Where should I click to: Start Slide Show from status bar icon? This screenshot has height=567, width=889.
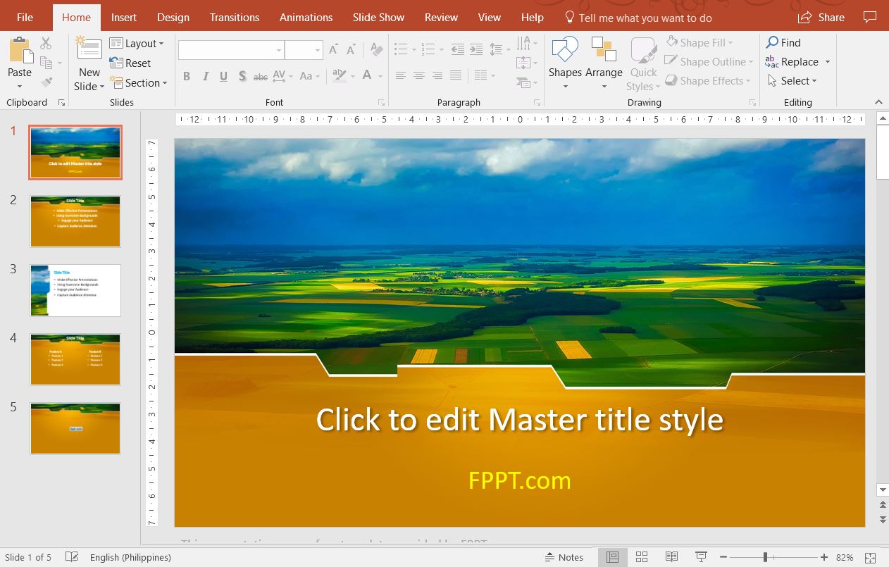point(701,557)
